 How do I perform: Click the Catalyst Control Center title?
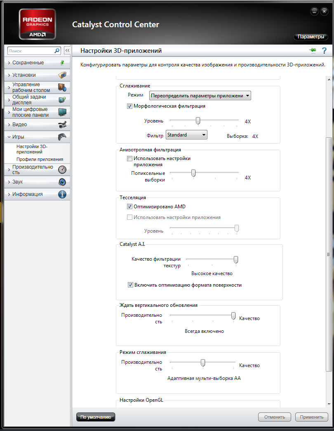click(x=115, y=24)
